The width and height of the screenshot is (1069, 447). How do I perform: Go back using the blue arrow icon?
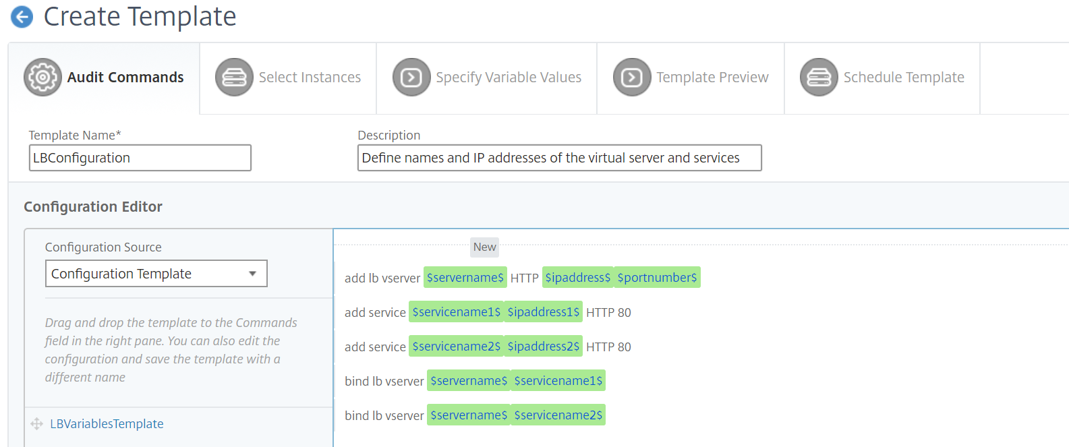pyautogui.click(x=22, y=17)
